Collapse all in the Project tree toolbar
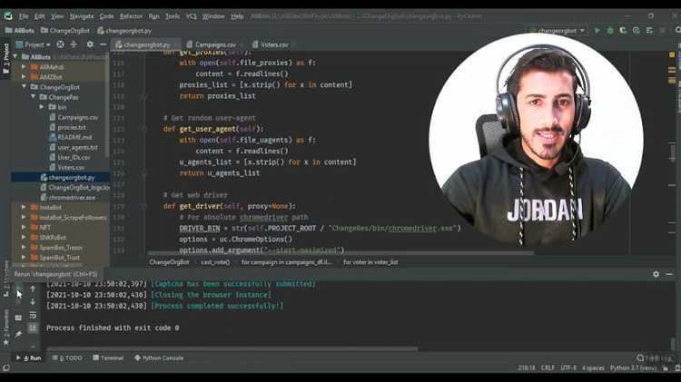 [x=74, y=44]
